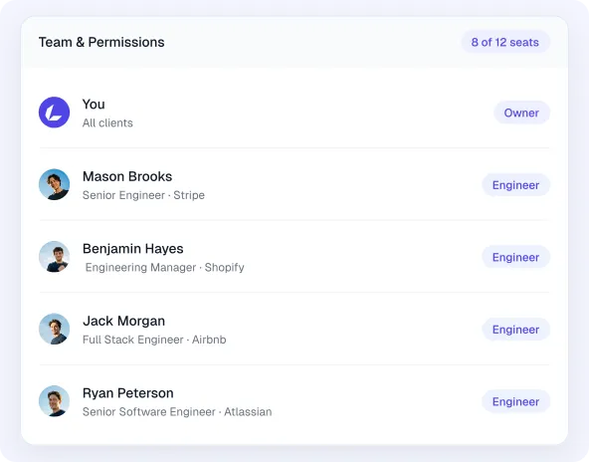Select the Mason Brooks name

tap(127, 176)
